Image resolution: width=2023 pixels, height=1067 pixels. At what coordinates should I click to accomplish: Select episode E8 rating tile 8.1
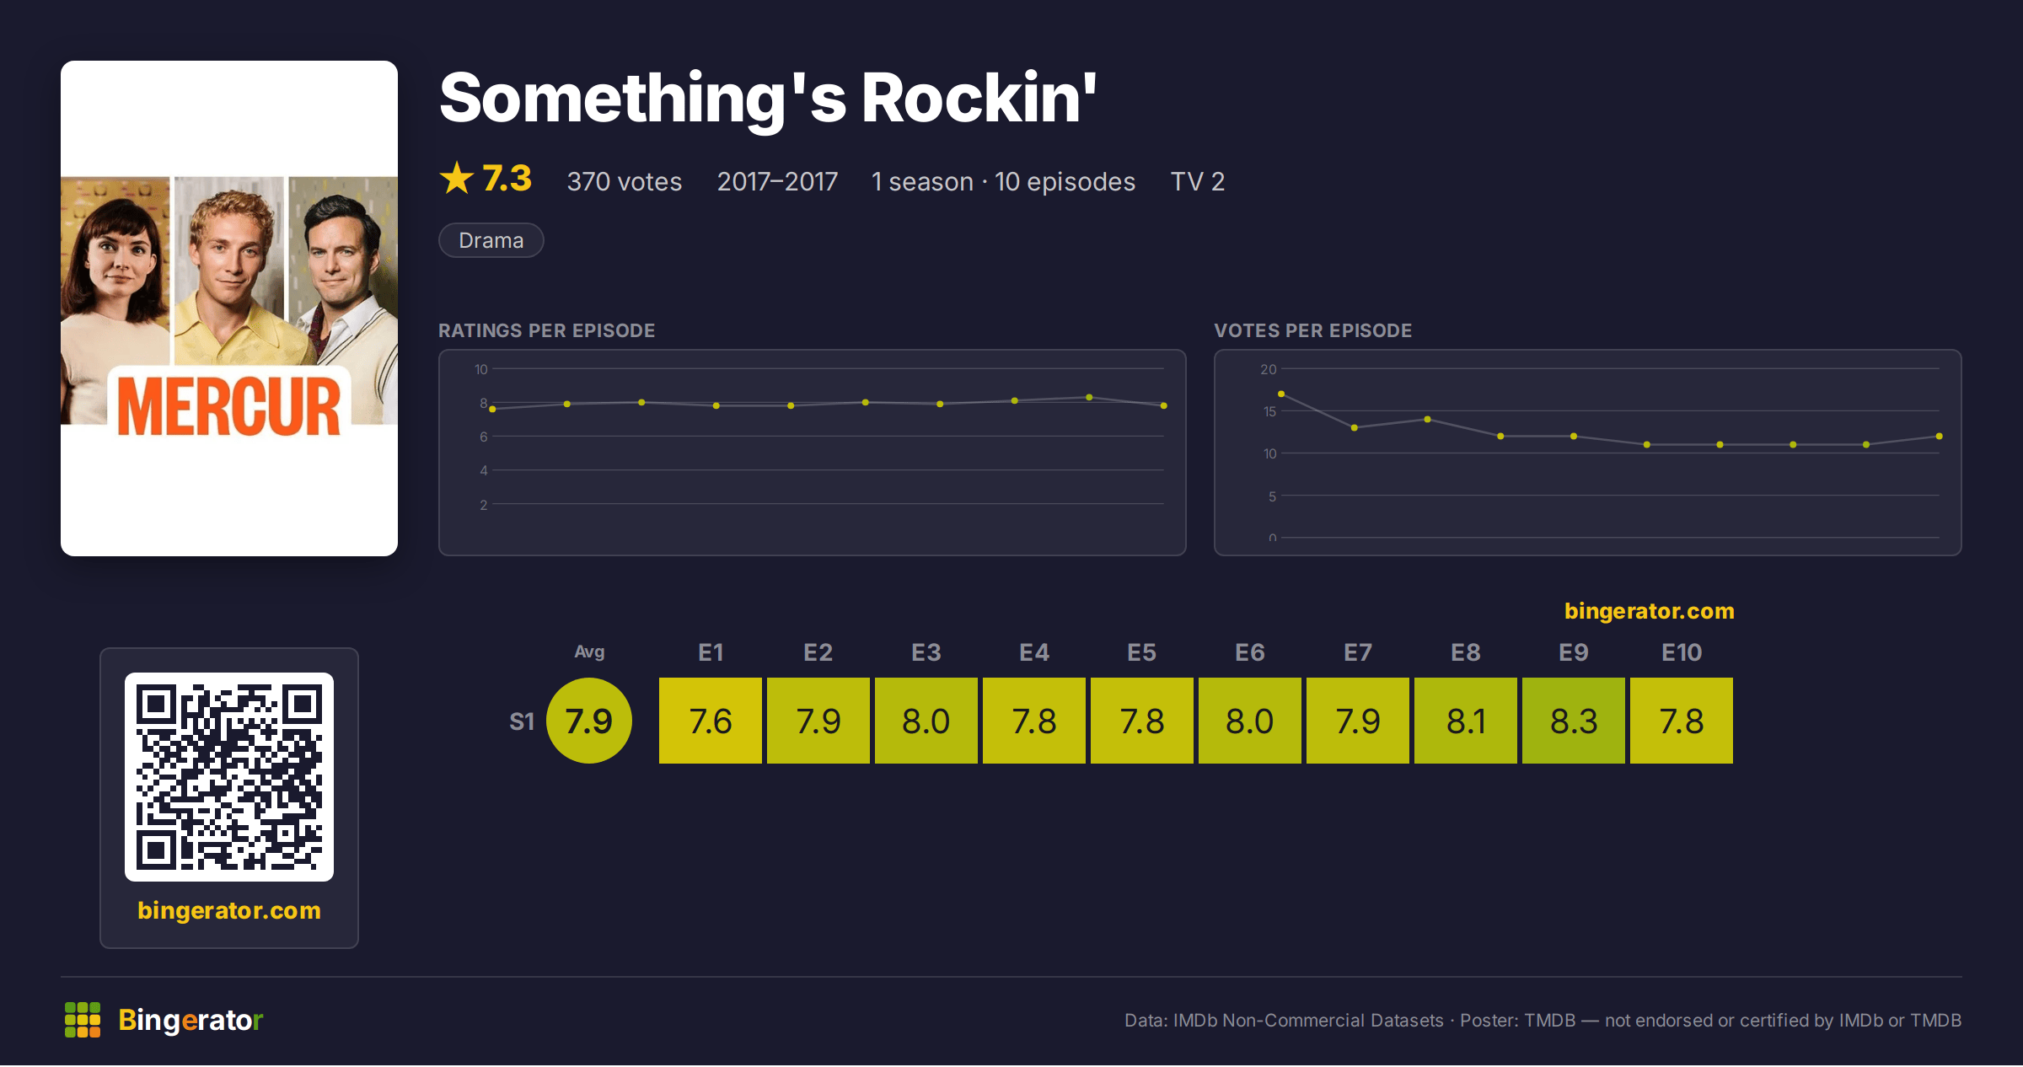coord(1466,721)
